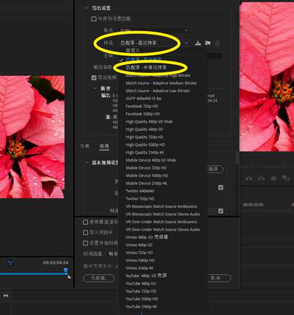Image resolution: width=294 pixels, height=315 pixels.
Task: Click the import presets icon
Action: 208,43
